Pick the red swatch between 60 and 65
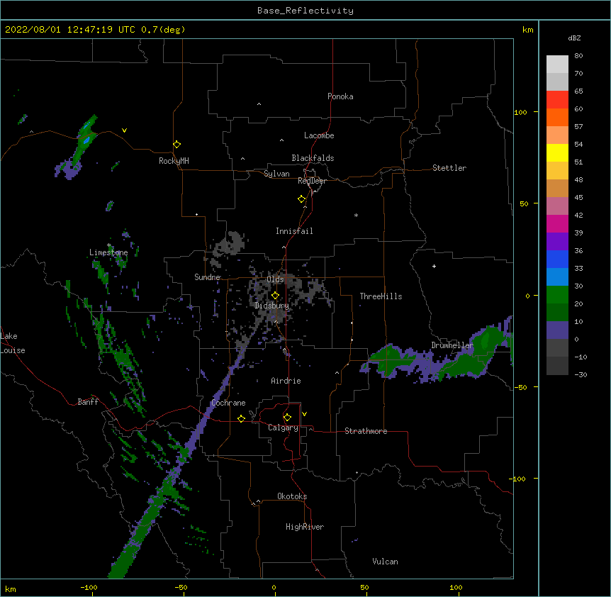The width and height of the screenshot is (611, 597). tap(557, 99)
